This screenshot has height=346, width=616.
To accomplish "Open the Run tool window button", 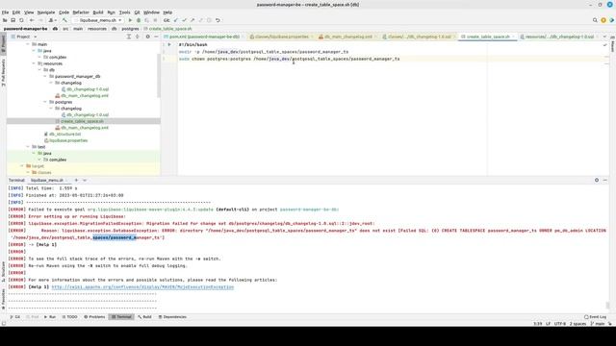I will coord(50,316).
